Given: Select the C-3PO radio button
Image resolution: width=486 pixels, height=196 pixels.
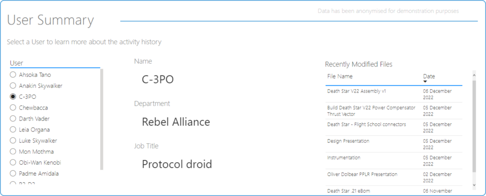Looking at the screenshot, I should click(13, 97).
